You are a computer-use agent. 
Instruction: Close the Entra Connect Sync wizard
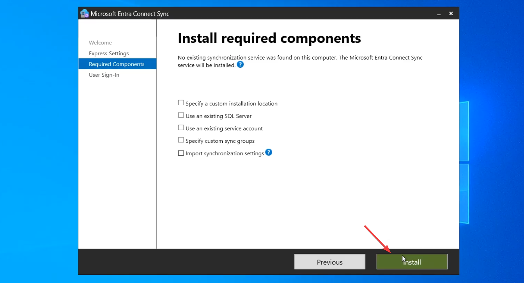pyautogui.click(x=451, y=14)
